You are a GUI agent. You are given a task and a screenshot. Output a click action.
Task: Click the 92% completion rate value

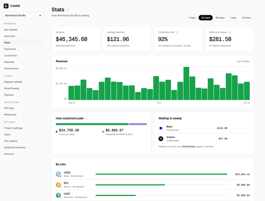coord(163,39)
